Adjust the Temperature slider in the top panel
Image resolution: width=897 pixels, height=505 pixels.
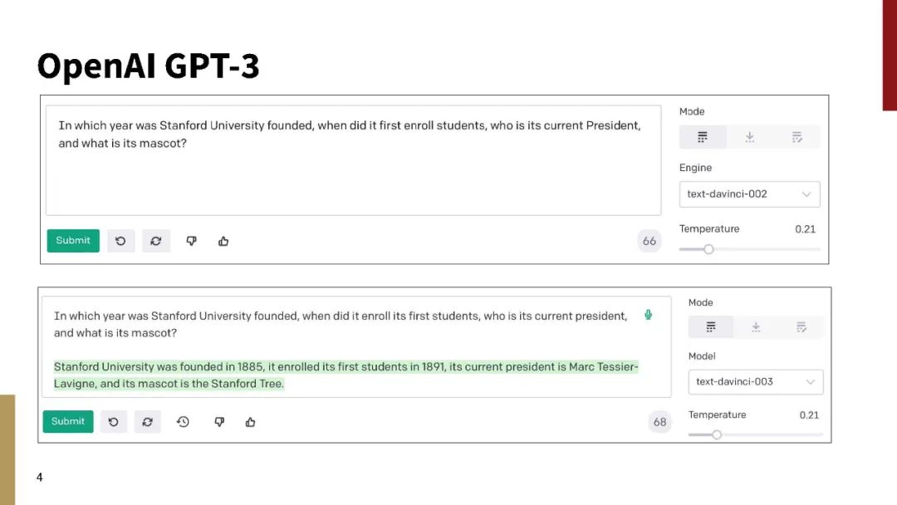coord(708,249)
